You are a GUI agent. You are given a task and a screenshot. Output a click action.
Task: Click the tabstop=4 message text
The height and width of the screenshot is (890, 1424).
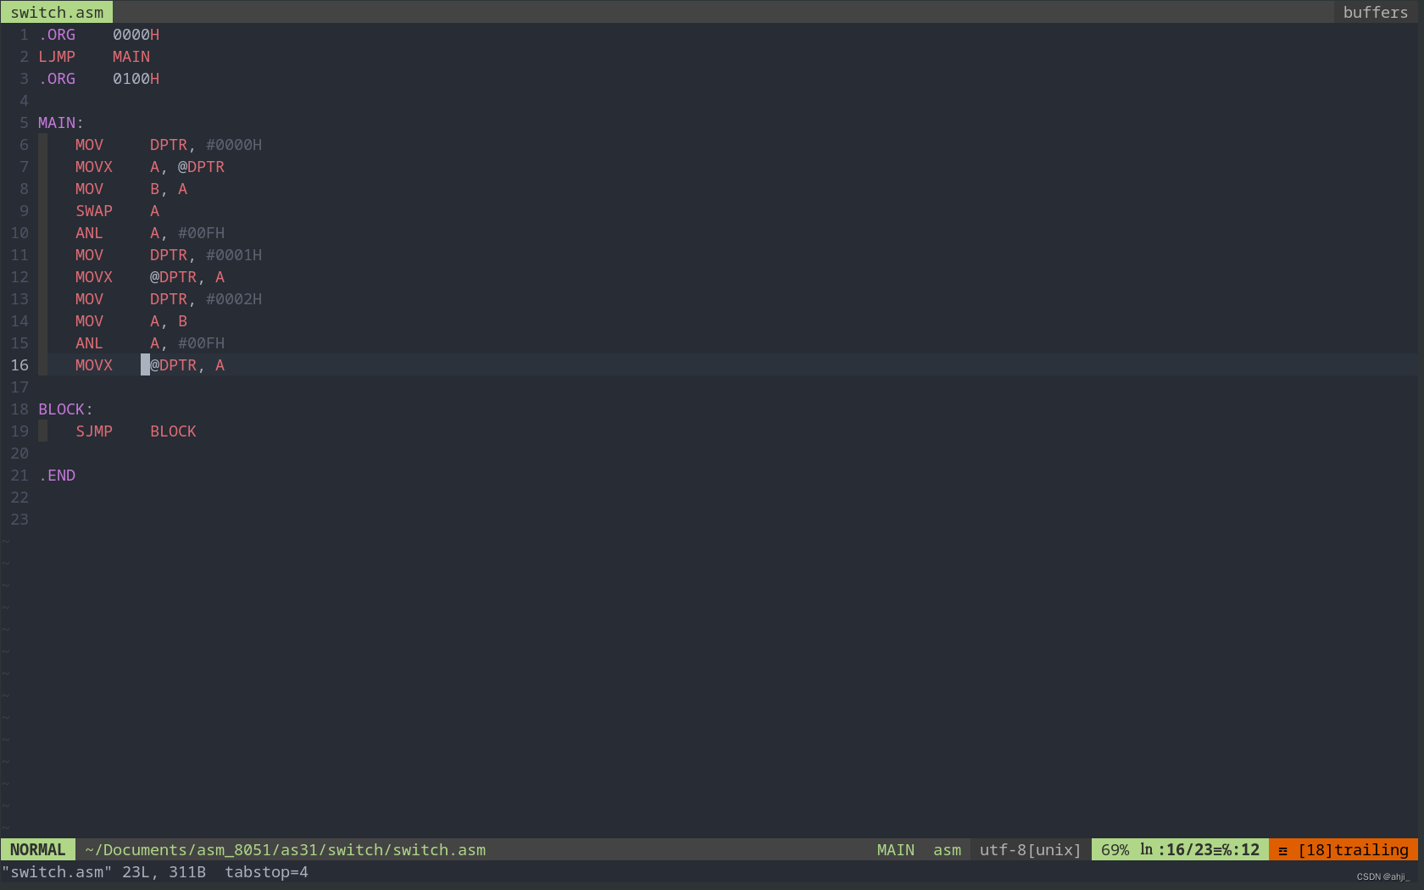coord(266,871)
